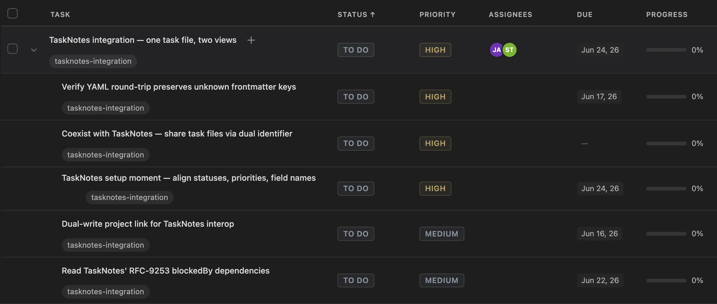Click progress bar of Dual-write project link task
The height and width of the screenshot is (304, 717).
click(666, 234)
